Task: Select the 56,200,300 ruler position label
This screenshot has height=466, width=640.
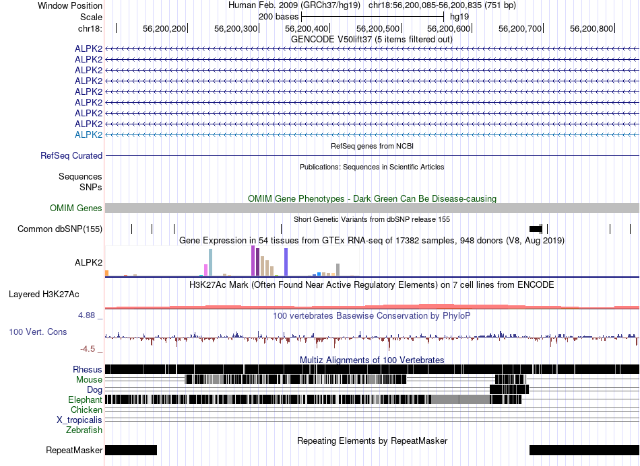Action: click(x=236, y=28)
